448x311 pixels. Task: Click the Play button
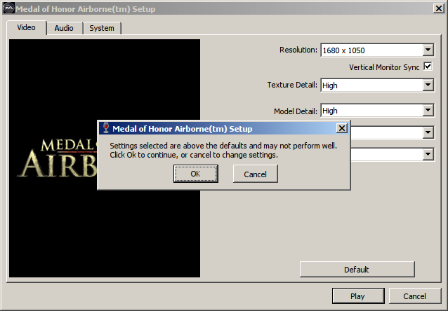(358, 296)
